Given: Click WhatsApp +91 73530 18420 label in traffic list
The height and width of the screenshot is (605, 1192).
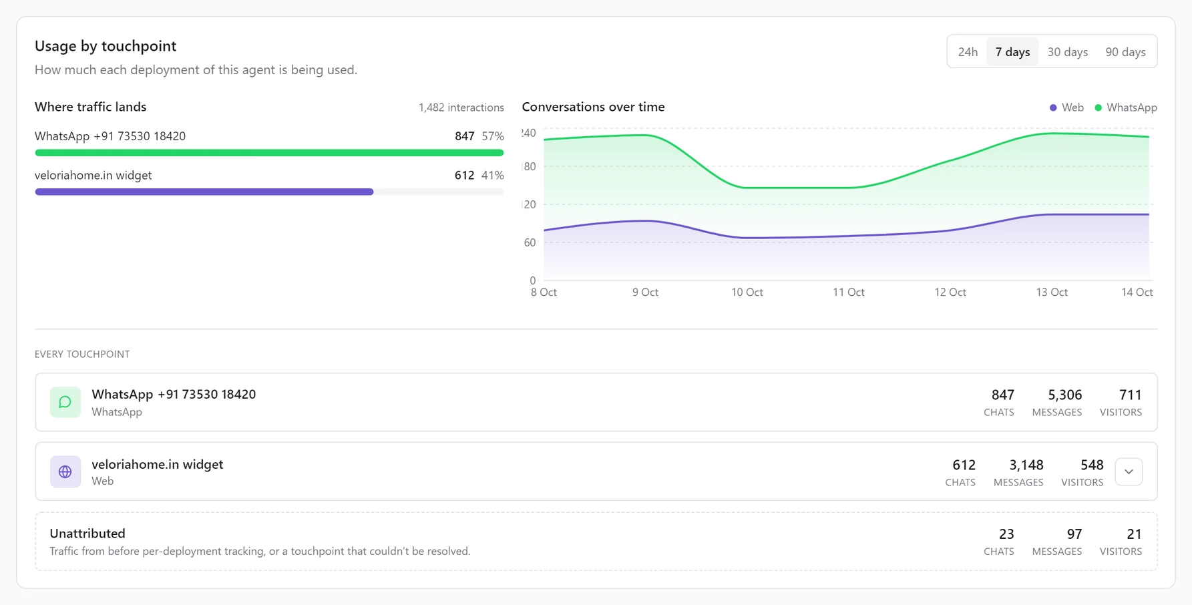Looking at the screenshot, I should click(110, 136).
